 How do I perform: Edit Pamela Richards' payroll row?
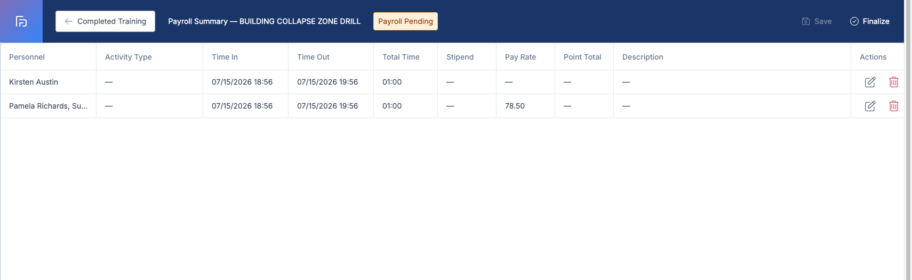[870, 106]
